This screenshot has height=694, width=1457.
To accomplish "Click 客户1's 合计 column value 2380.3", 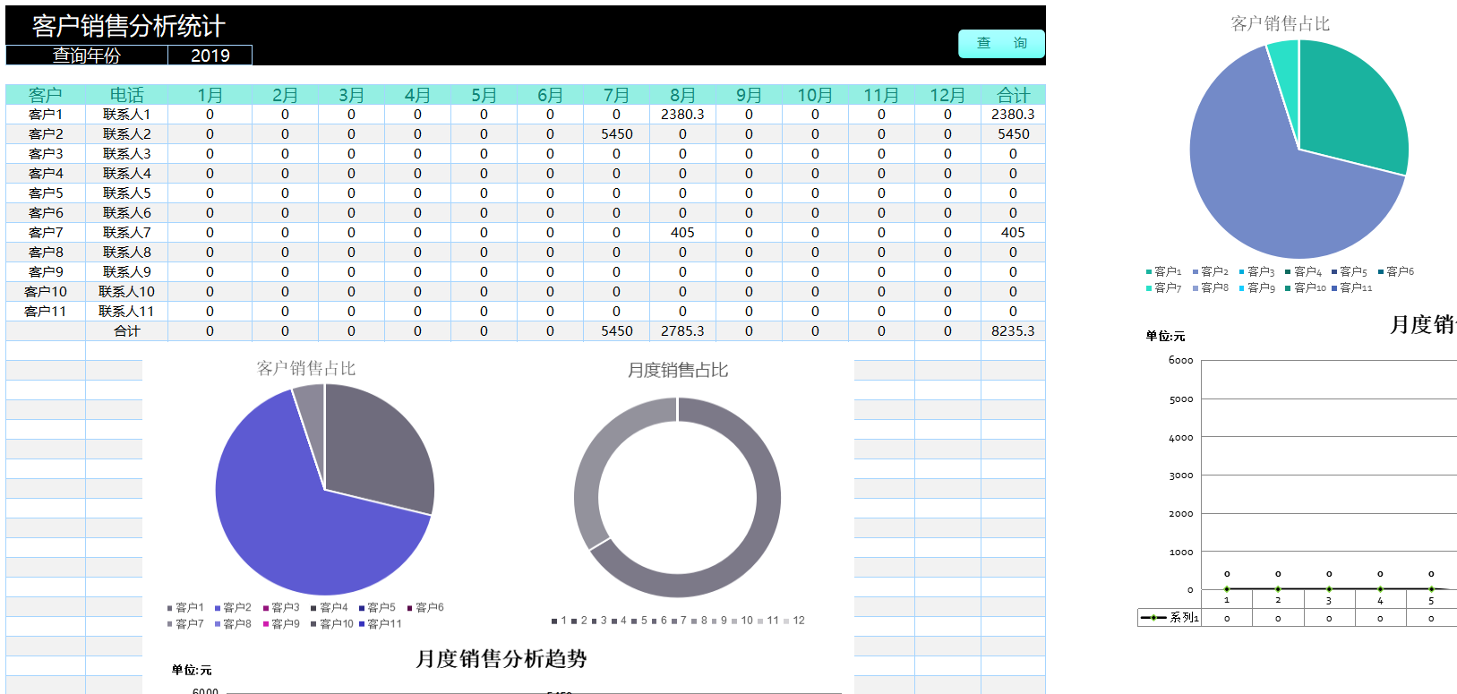I will (1013, 115).
